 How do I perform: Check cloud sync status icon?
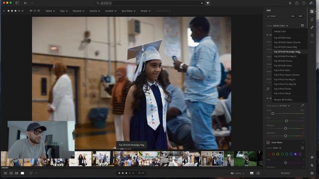(311, 3)
